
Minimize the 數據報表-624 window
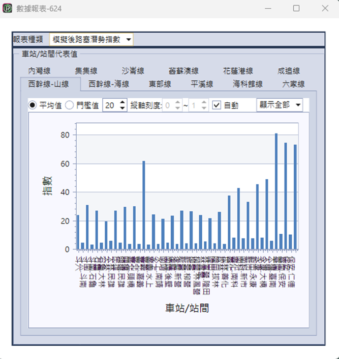coord(268,9)
